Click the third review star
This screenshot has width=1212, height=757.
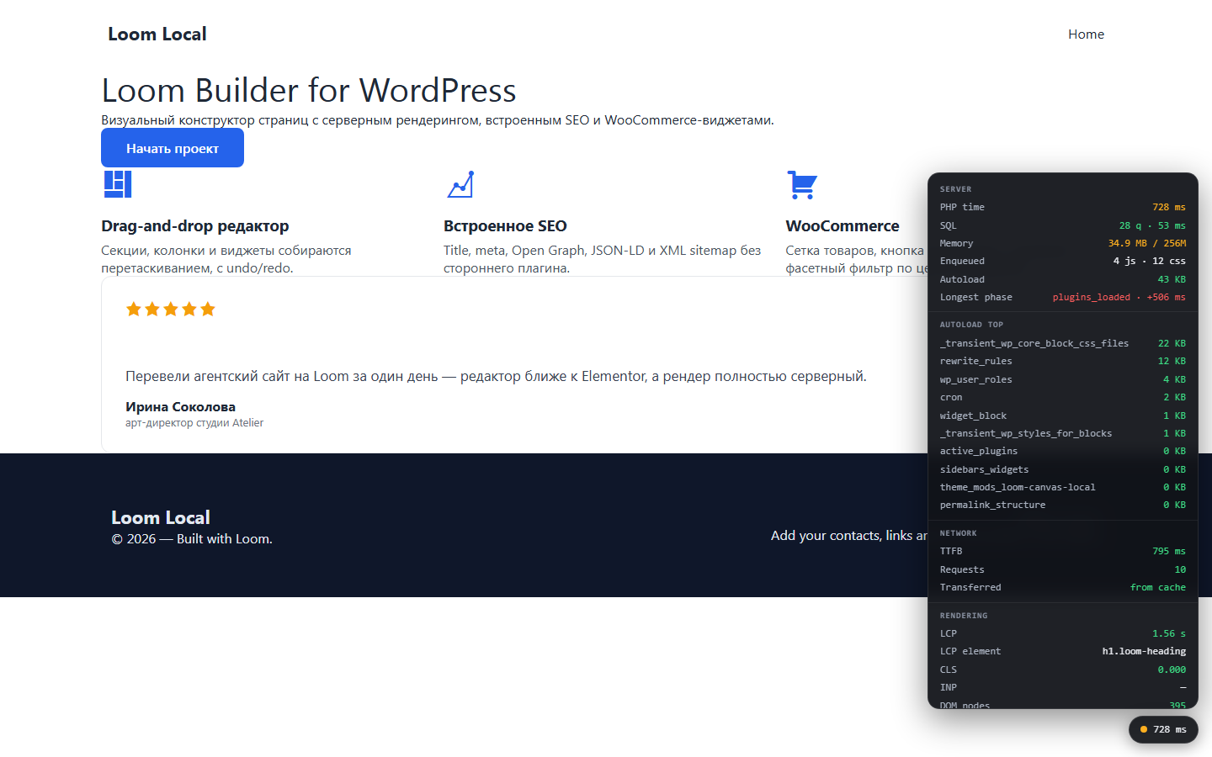point(171,310)
